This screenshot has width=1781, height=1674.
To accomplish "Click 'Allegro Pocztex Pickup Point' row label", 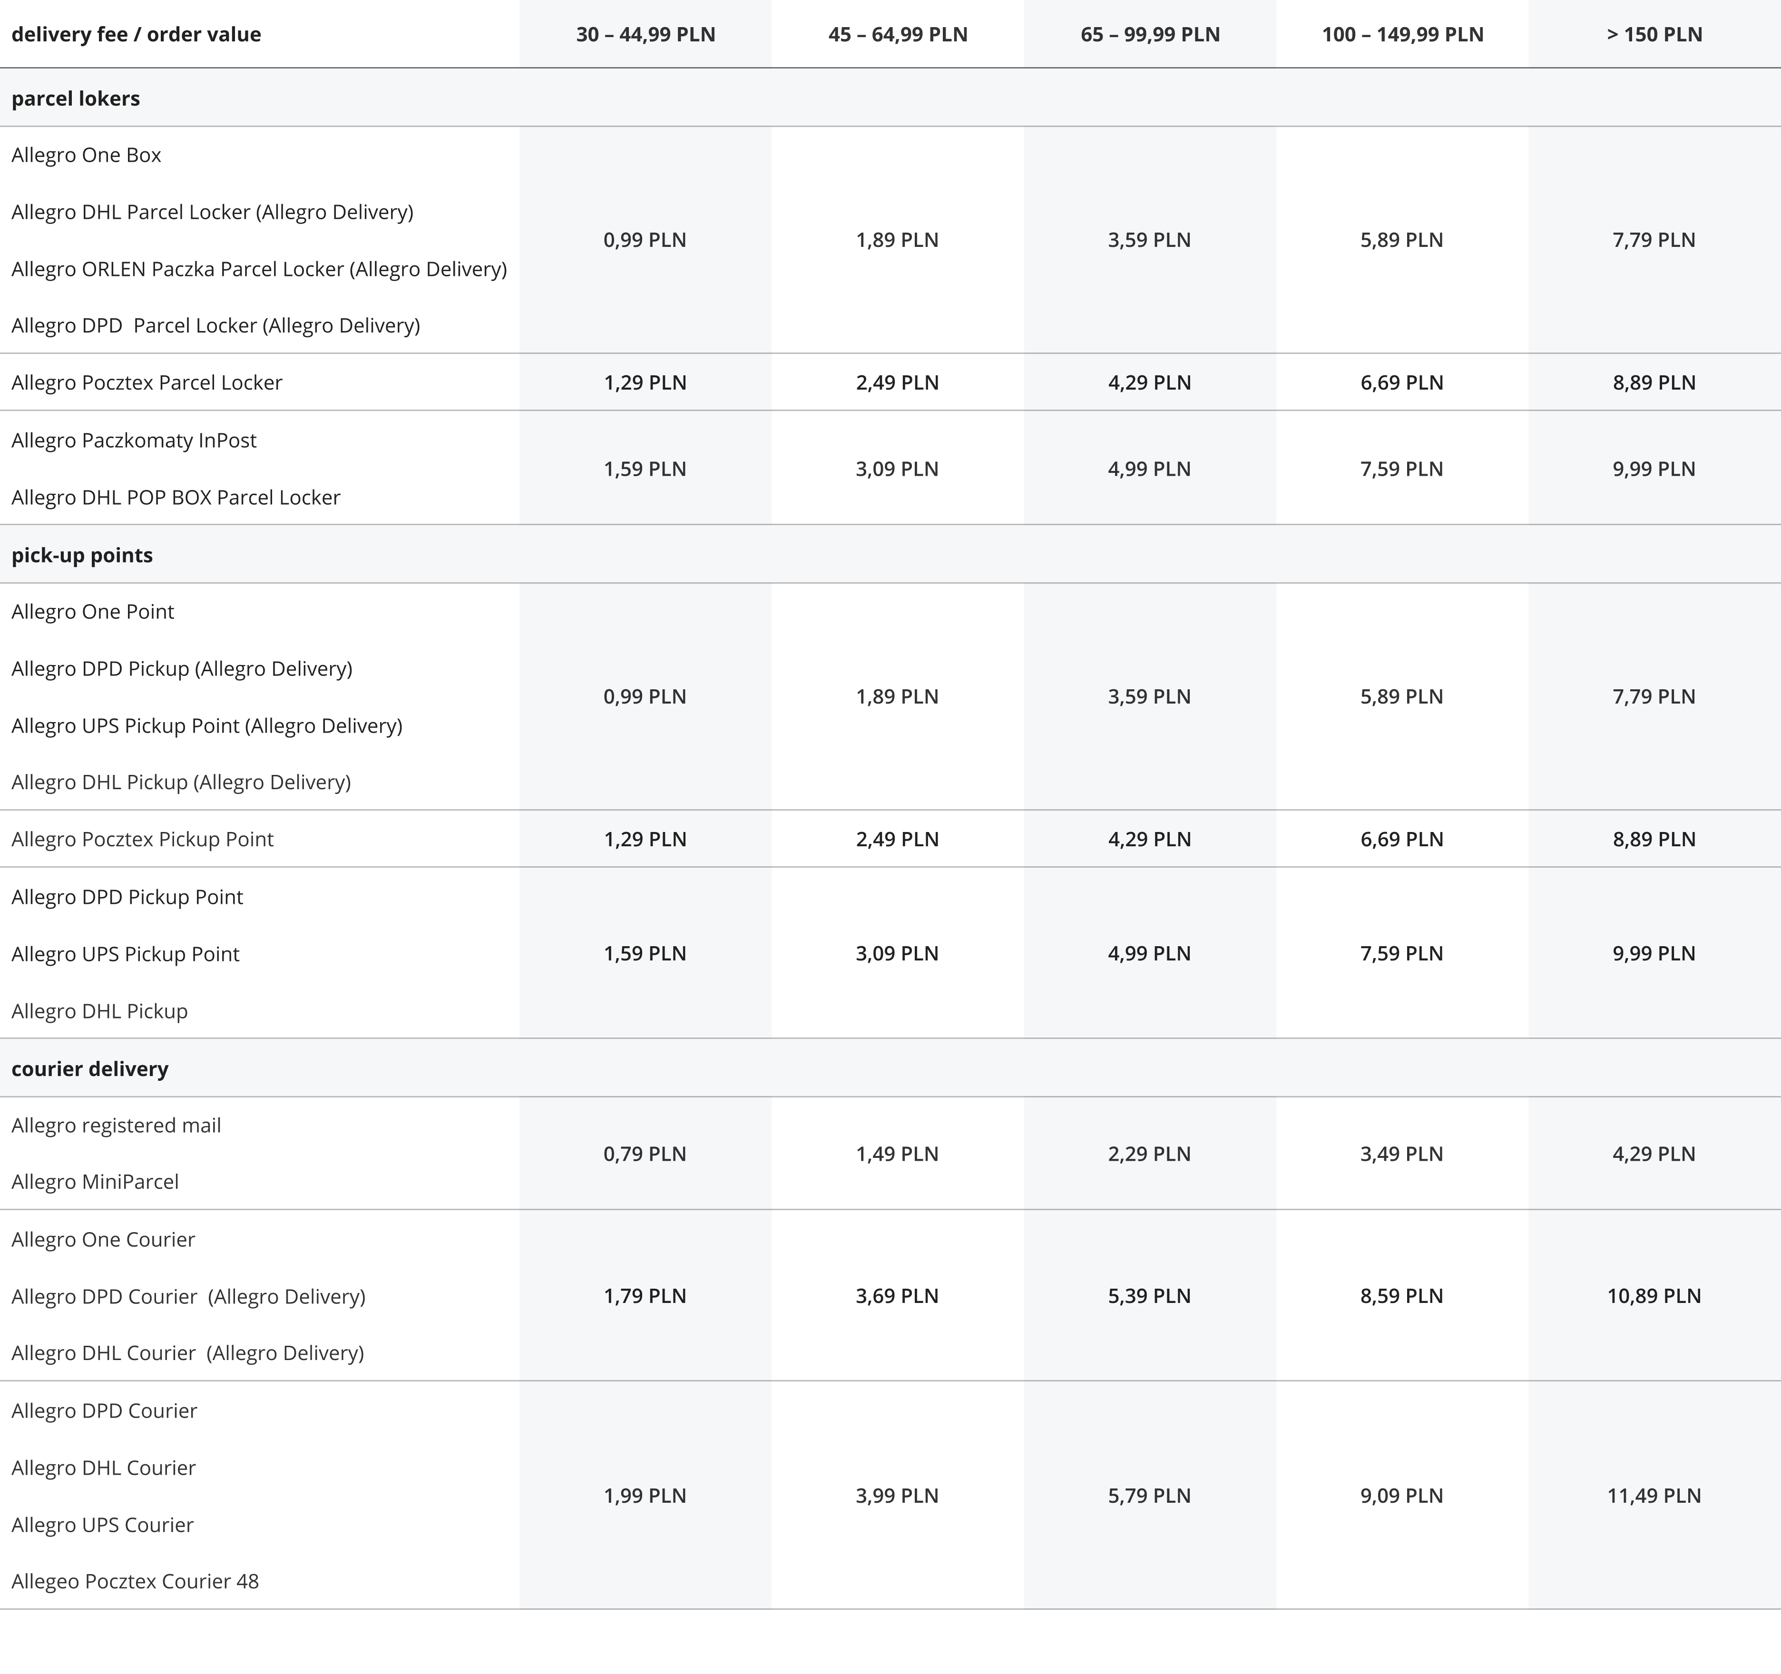I will pos(142,839).
